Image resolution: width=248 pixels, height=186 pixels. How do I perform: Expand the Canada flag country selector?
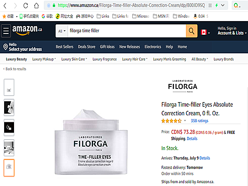[205, 32]
